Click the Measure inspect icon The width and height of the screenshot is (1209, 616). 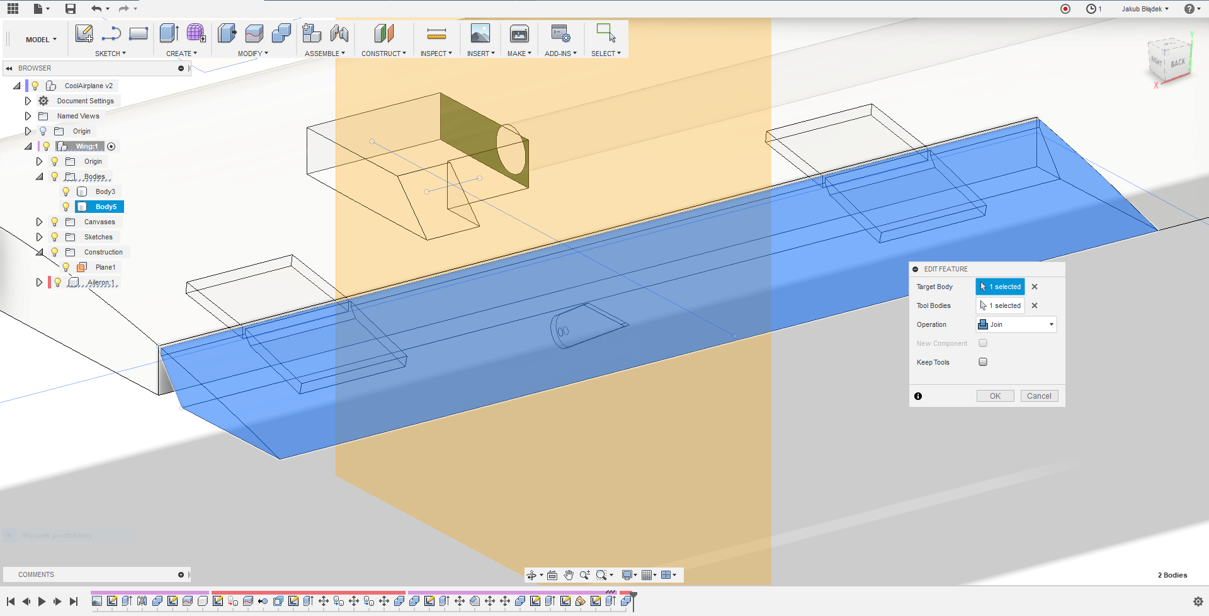coord(436,33)
